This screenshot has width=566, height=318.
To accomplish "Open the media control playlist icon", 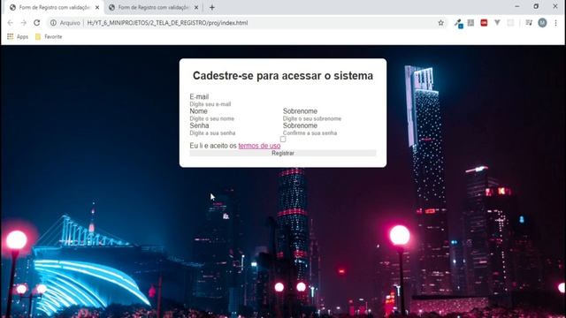I will point(529,23).
